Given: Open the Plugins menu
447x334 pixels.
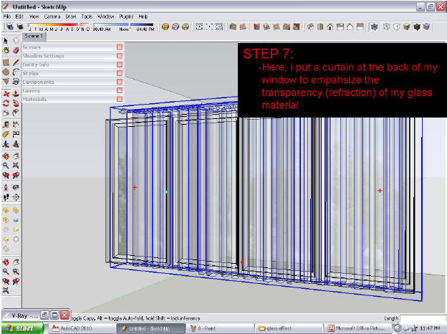Looking at the screenshot, I should tap(126, 16).
